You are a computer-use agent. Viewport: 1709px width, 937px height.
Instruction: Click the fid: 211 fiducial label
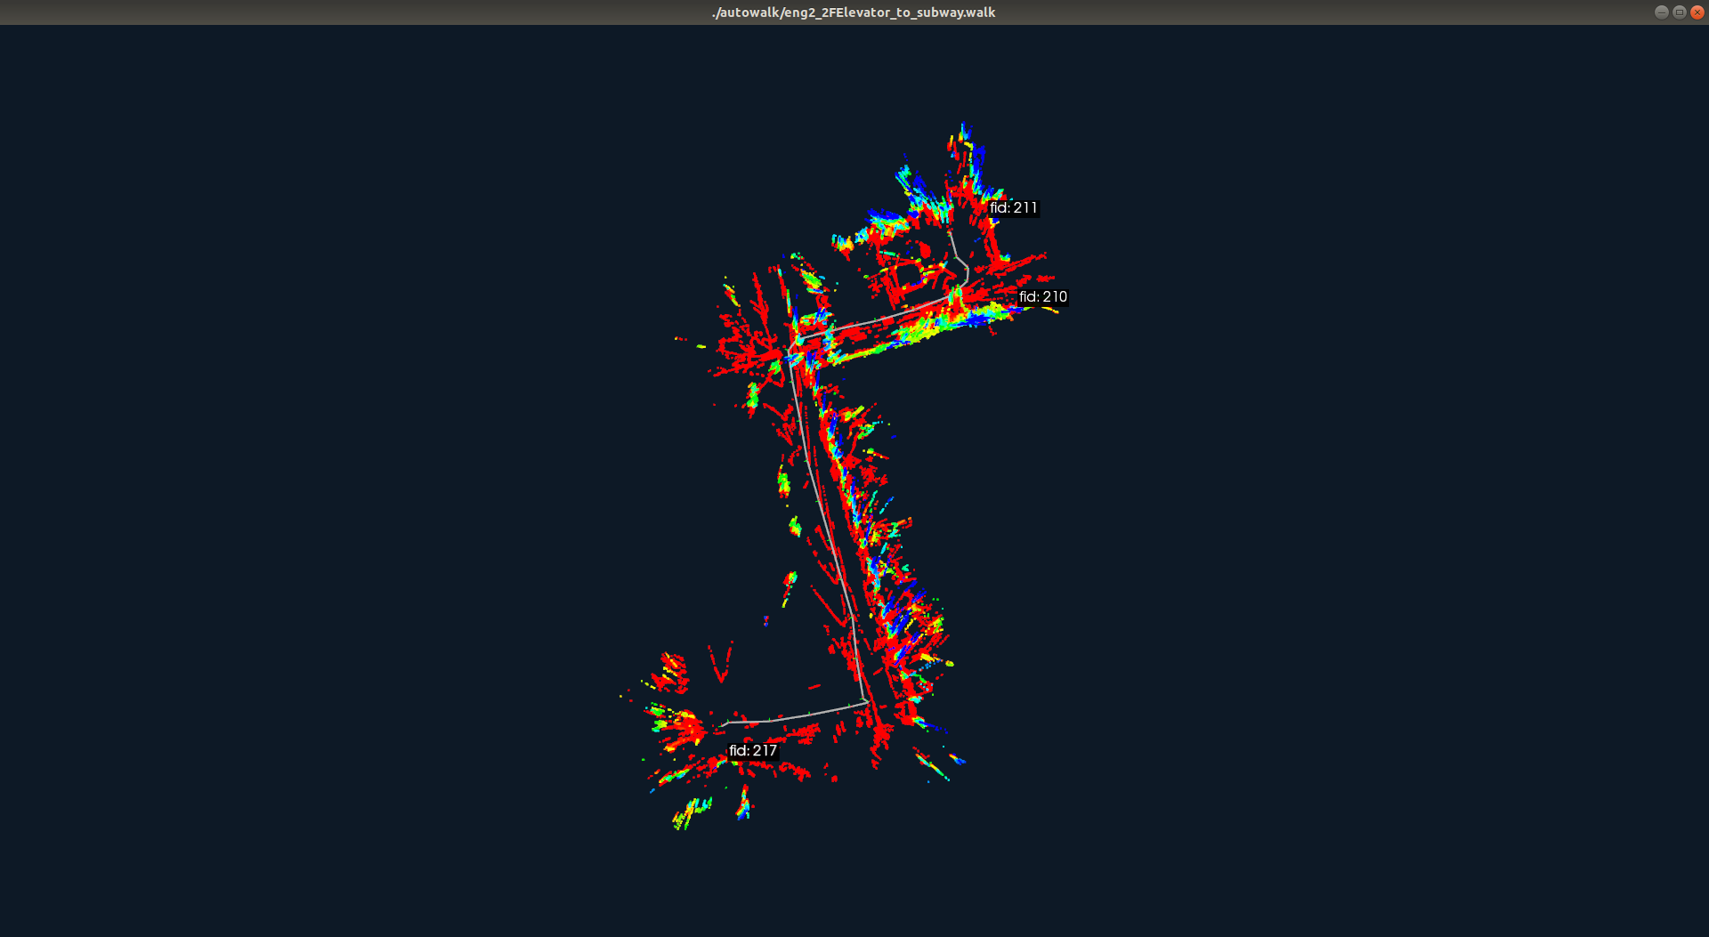[x=1014, y=208]
